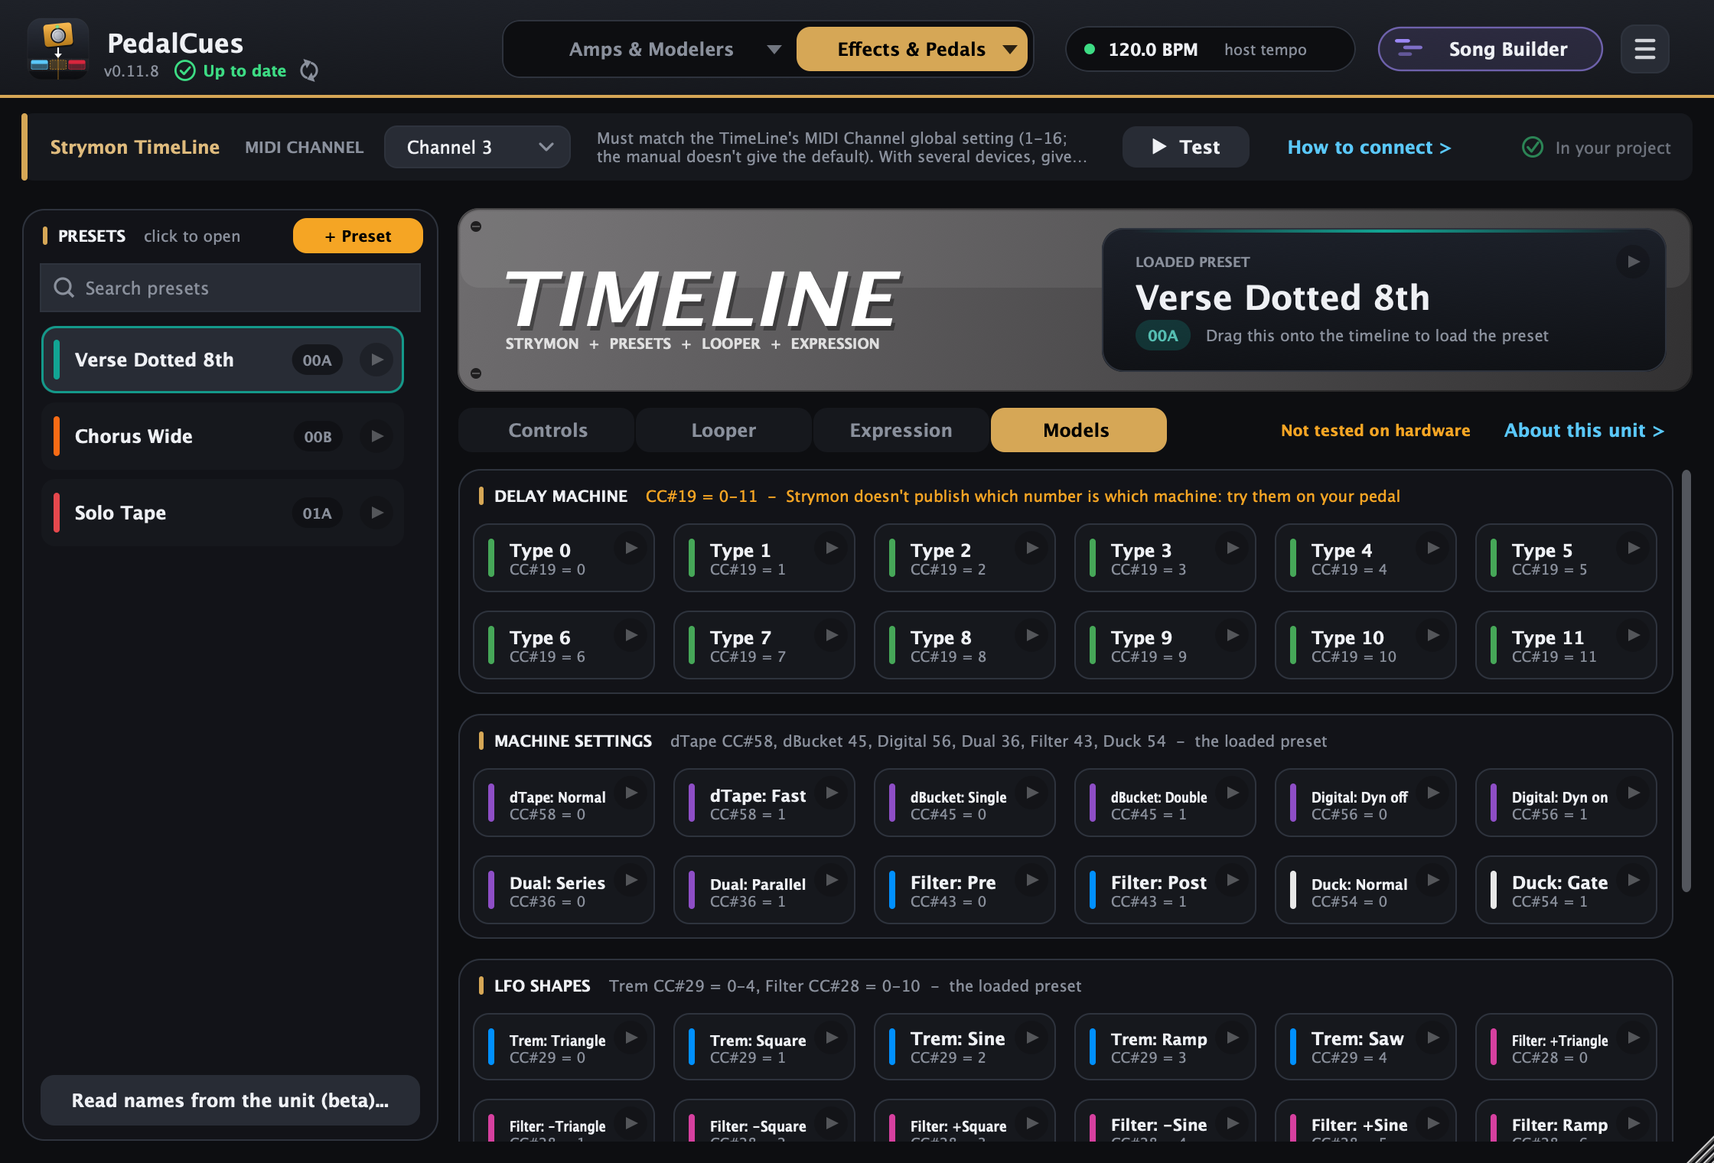Click the Not tested on hardware notice
Screen dimensions: 1714x1163
1375,430
